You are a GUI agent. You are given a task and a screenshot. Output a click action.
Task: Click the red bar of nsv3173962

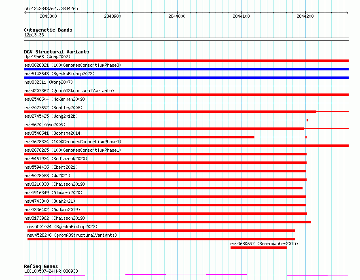point(167,222)
